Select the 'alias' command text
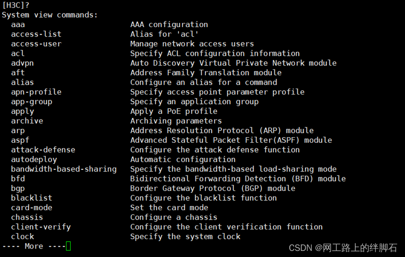This screenshot has height=257, width=405. tap(22, 82)
